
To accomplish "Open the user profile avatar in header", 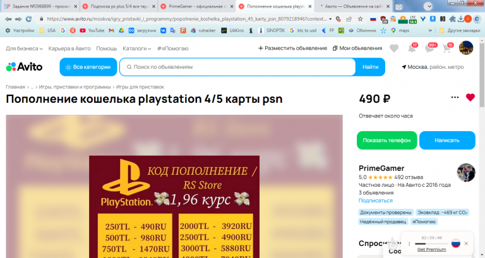I will tap(466, 48).
